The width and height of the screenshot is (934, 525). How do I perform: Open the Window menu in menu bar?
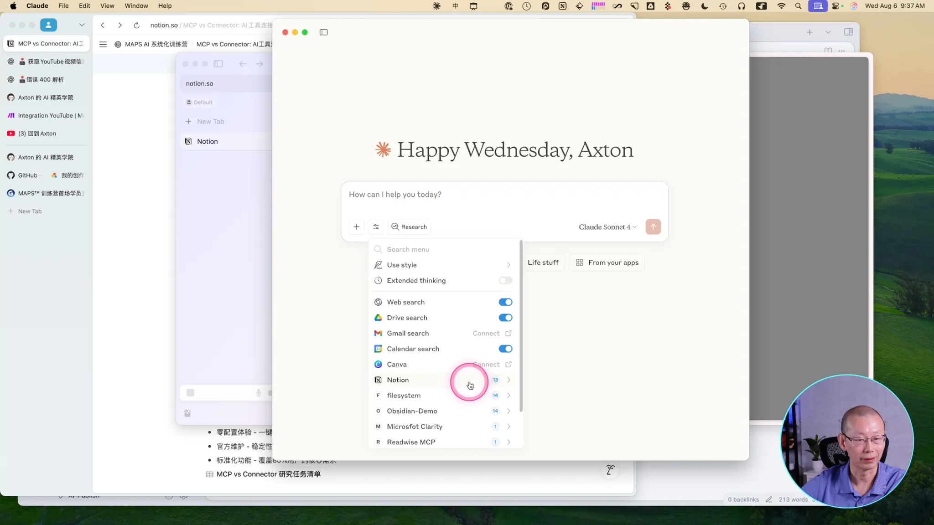(136, 6)
